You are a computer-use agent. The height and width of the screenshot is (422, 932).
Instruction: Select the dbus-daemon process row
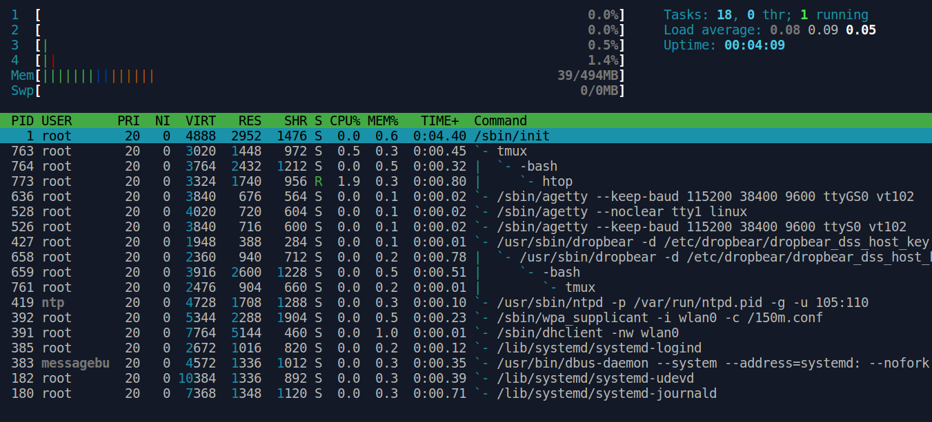click(x=466, y=363)
